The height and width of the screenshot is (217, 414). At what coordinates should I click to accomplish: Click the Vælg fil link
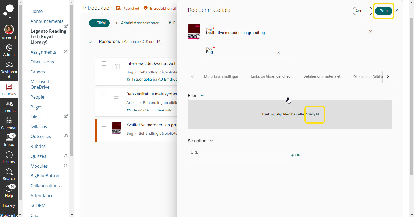312,114
